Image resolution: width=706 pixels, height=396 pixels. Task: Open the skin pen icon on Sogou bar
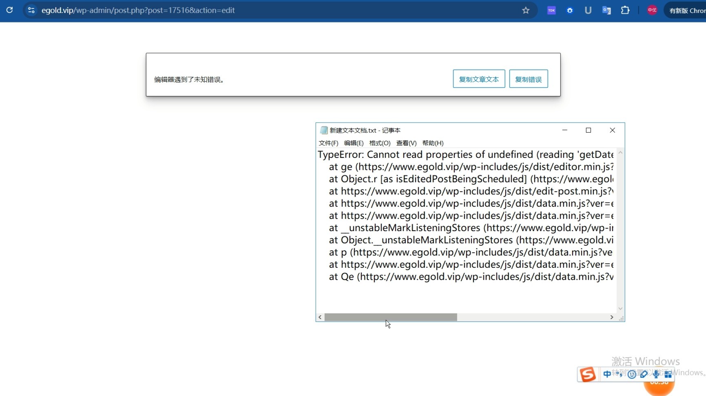pyautogui.click(x=644, y=374)
